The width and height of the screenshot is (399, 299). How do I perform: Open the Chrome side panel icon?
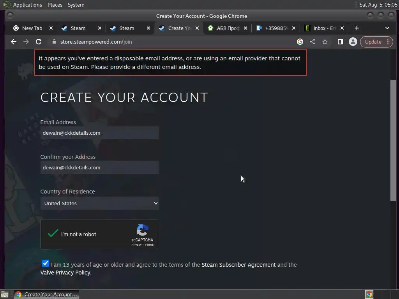[x=341, y=42]
